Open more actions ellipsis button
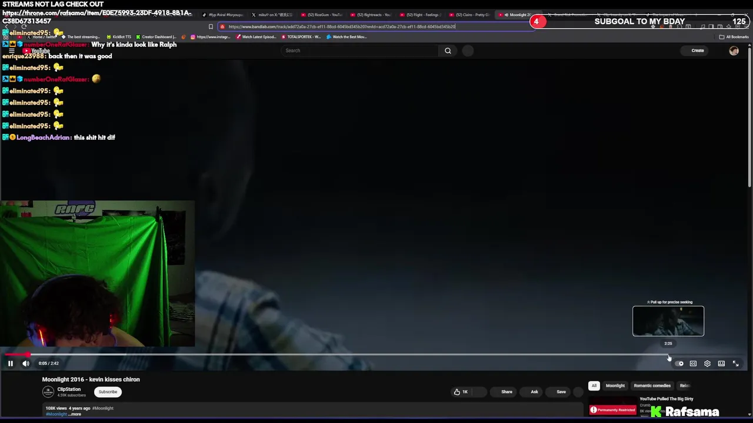 578,392
